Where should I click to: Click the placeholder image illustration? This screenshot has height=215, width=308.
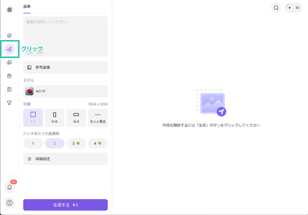[x=211, y=103]
